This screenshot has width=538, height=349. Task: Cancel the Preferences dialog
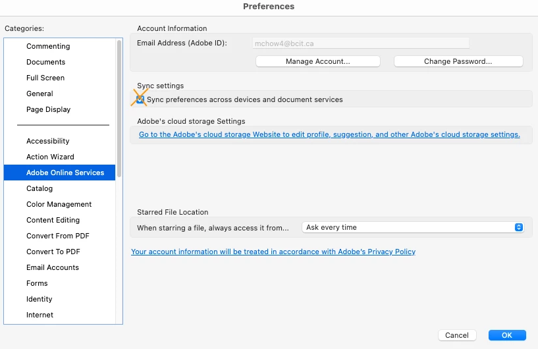[456, 335]
